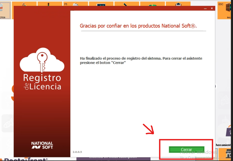233x161 pixels.
Task: Click the 'Ha finalizado el proceso' message
Action: (x=141, y=61)
